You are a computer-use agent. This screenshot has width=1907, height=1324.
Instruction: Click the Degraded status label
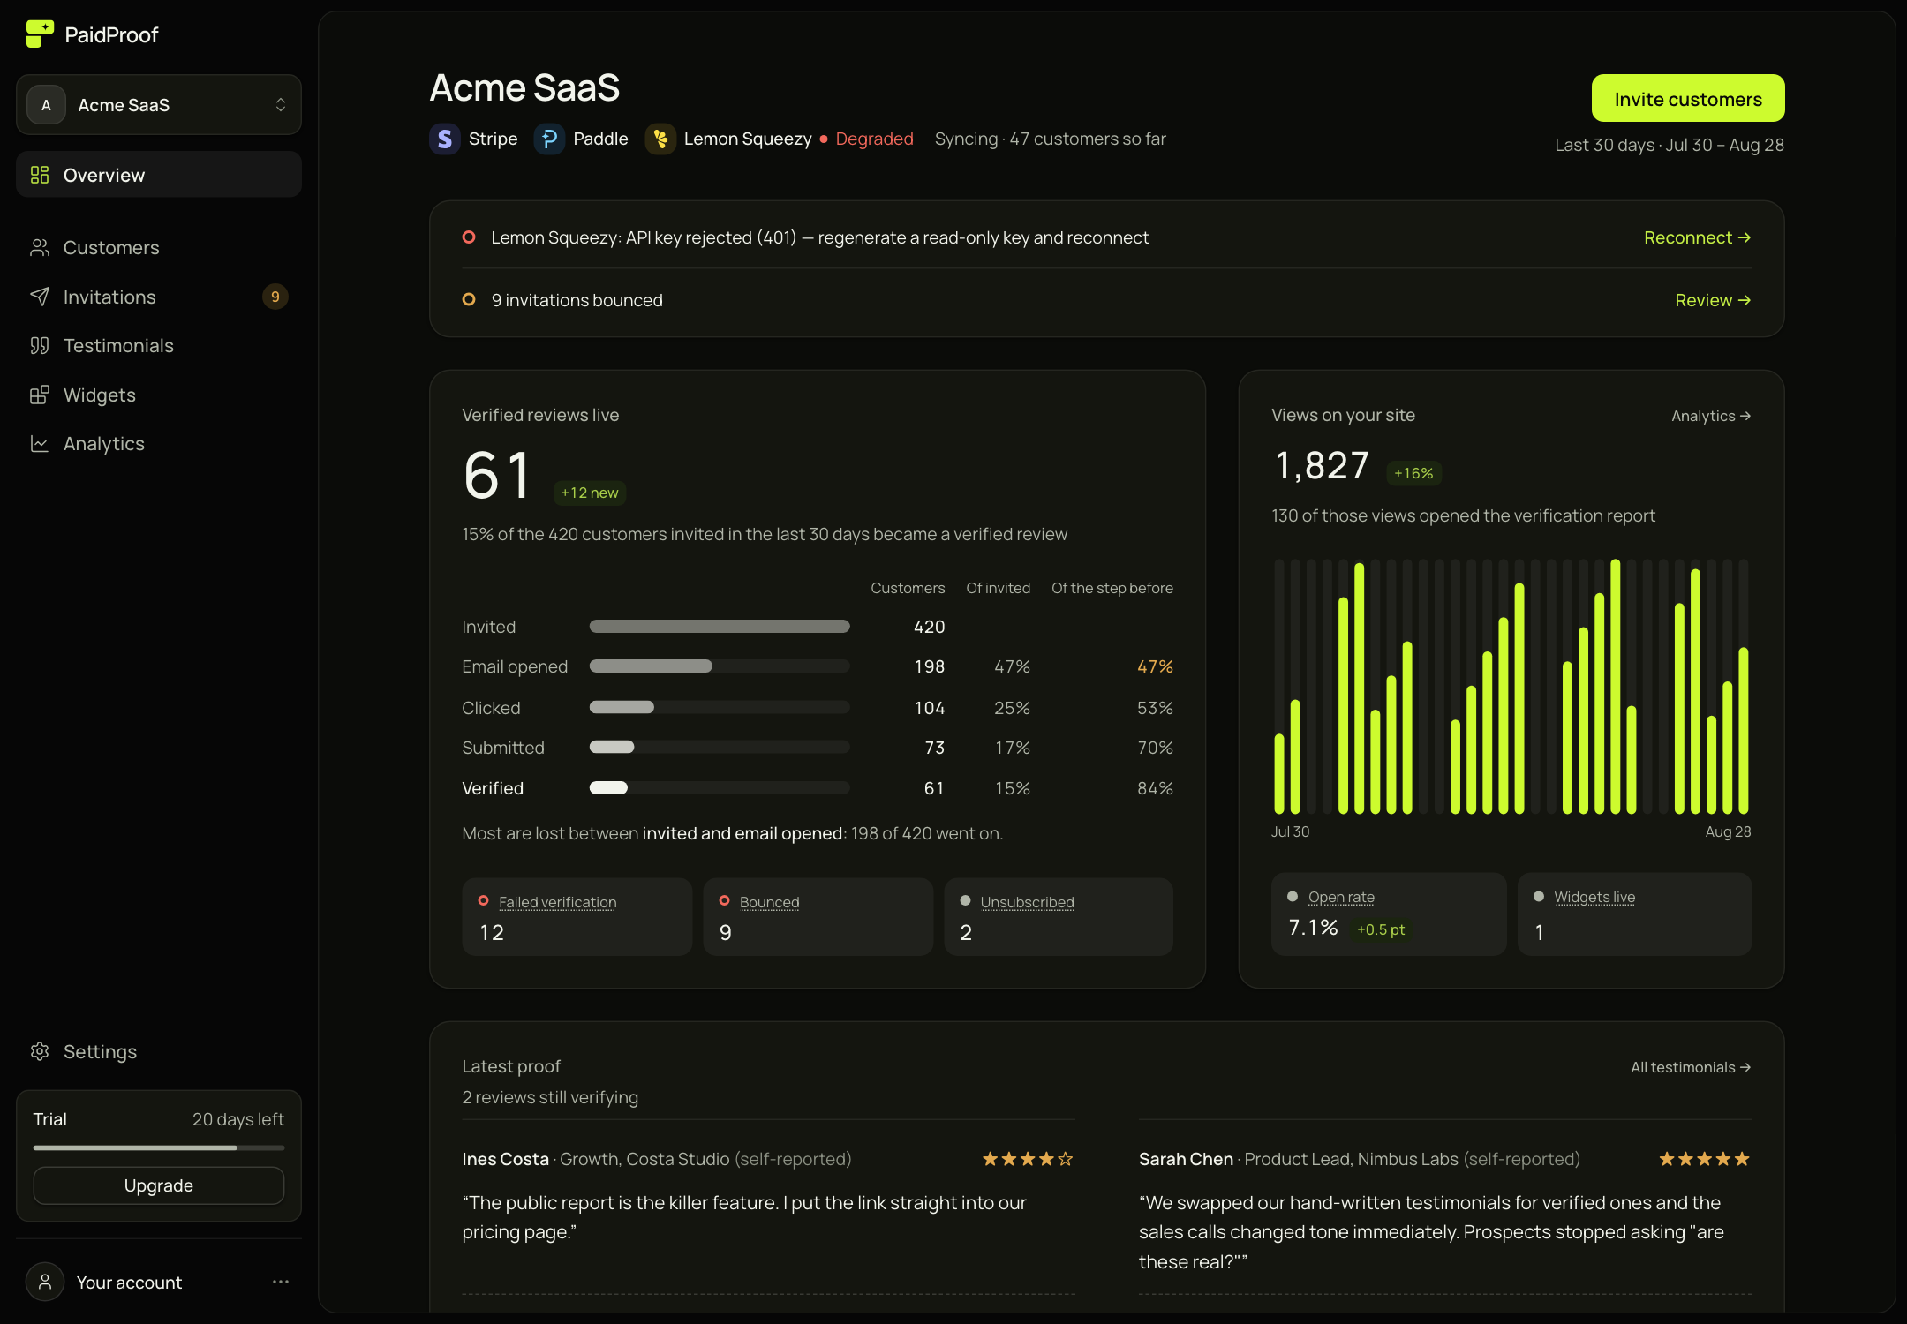(x=874, y=139)
